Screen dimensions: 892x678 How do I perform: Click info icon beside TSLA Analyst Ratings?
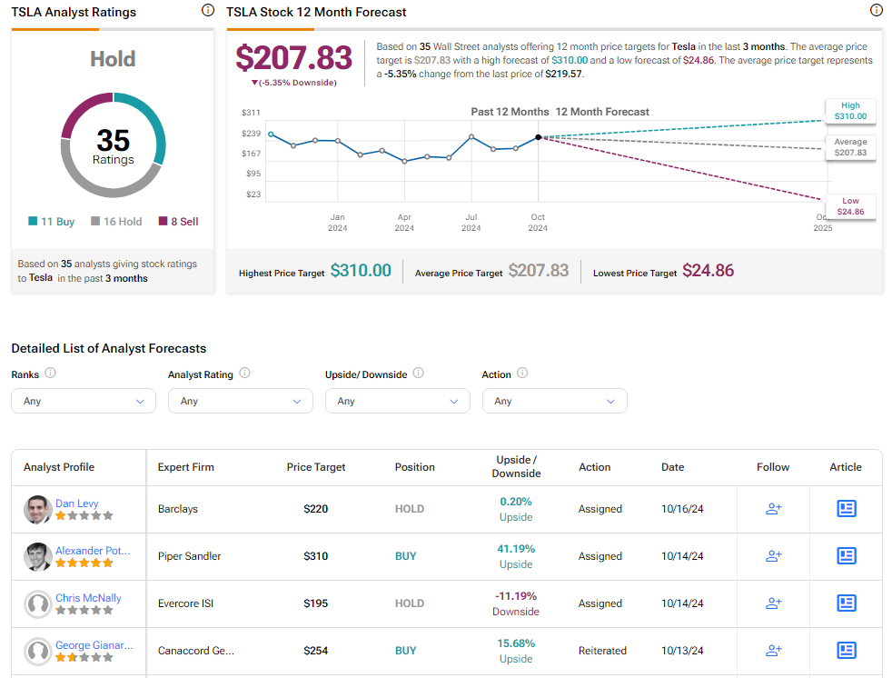pos(208,11)
